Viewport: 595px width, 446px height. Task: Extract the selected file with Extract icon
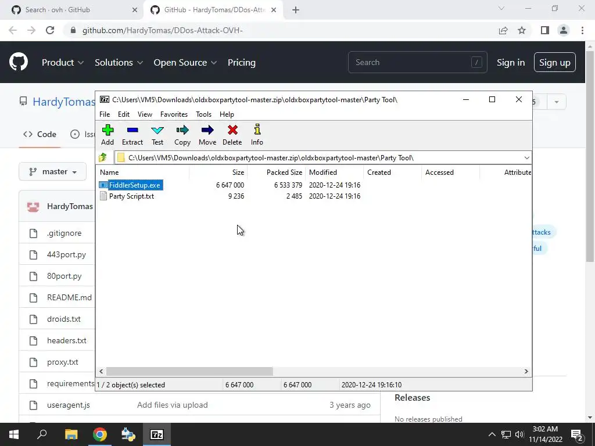coord(132,135)
